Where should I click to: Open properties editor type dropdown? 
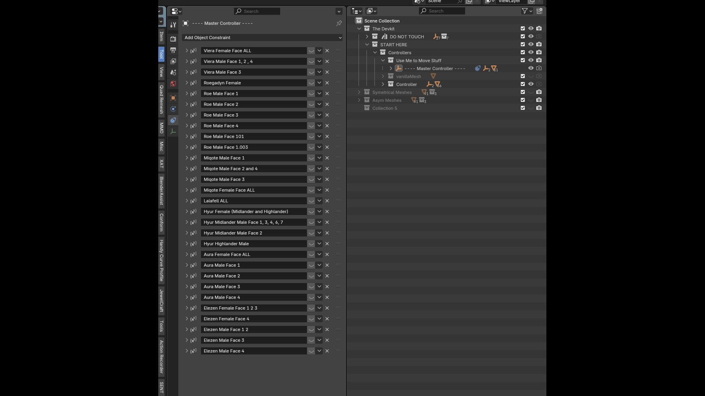(176, 11)
